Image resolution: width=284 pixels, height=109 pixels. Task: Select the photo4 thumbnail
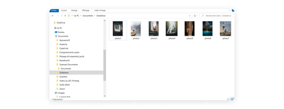[172, 29]
